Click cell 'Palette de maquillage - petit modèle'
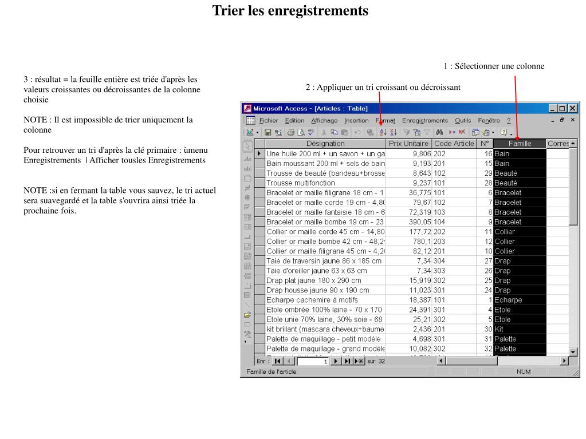This screenshot has width=586, height=439. tap(325, 339)
